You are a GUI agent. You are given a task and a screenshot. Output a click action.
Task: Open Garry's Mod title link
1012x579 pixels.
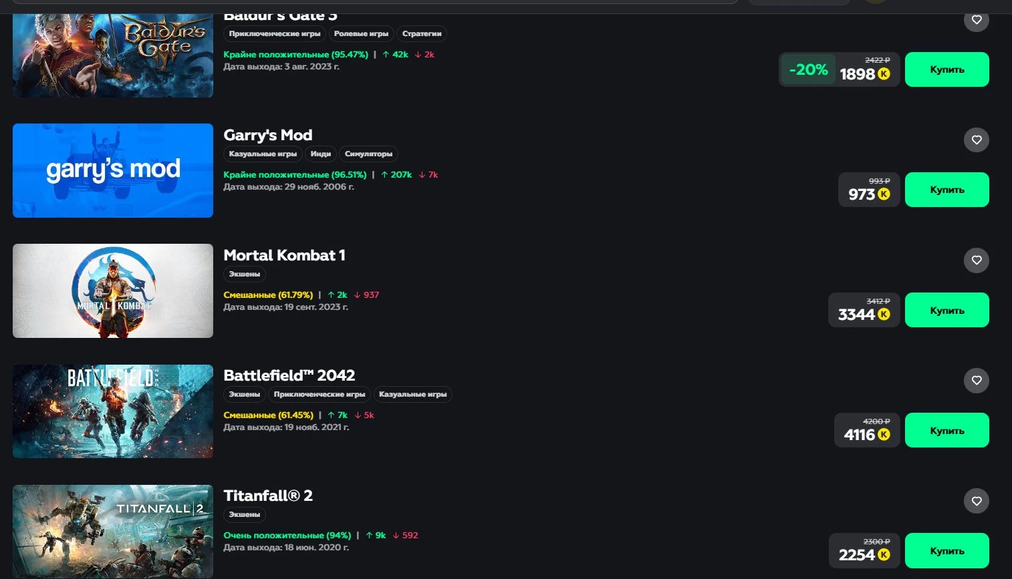(268, 135)
